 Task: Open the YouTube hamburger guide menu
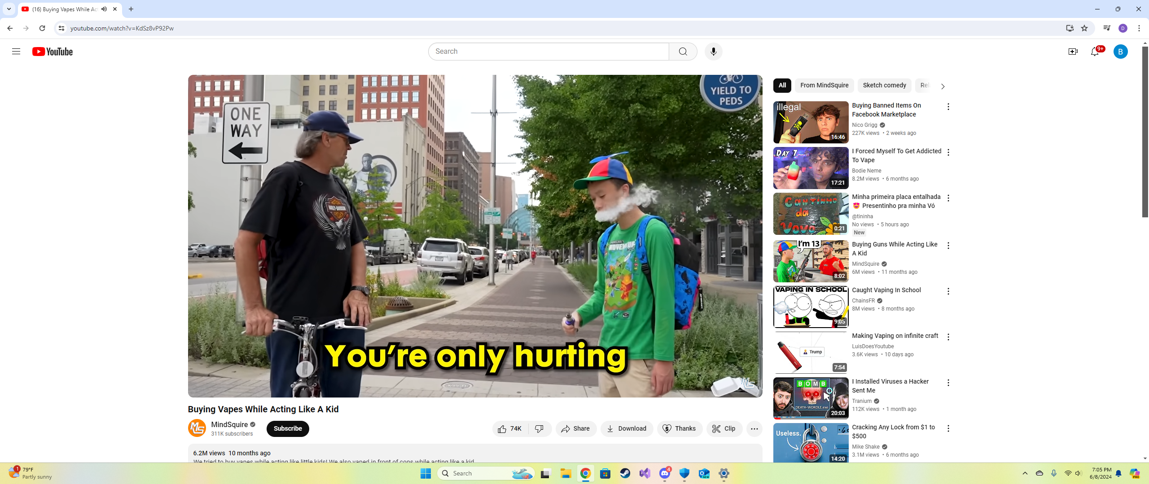pyautogui.click(x=16, y=52)
